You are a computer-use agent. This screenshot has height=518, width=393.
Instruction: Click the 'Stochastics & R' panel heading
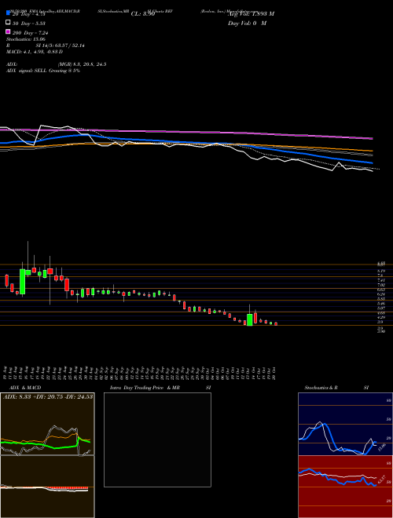pos(321,388)
